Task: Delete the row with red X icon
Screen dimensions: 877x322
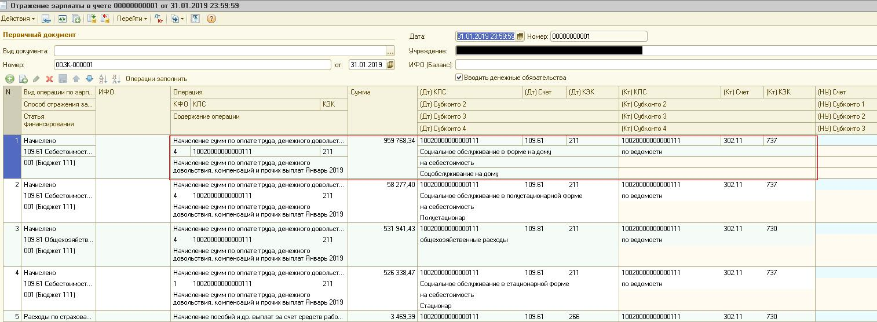Action: (50, 79)
